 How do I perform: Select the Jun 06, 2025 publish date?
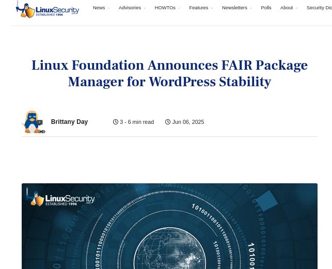point(188,122)
